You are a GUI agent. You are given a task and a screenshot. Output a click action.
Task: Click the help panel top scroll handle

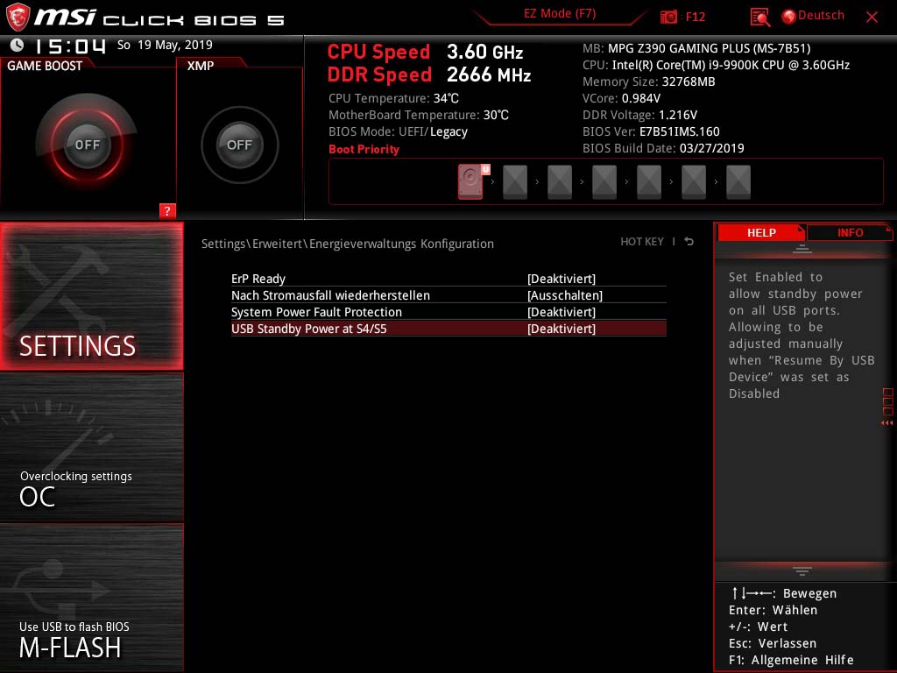(802, 249)
